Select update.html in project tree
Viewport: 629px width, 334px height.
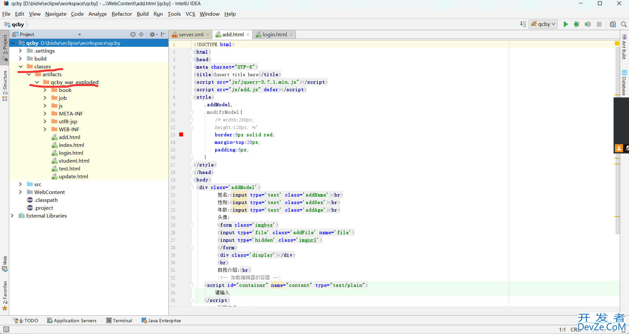tap(73, 176)
